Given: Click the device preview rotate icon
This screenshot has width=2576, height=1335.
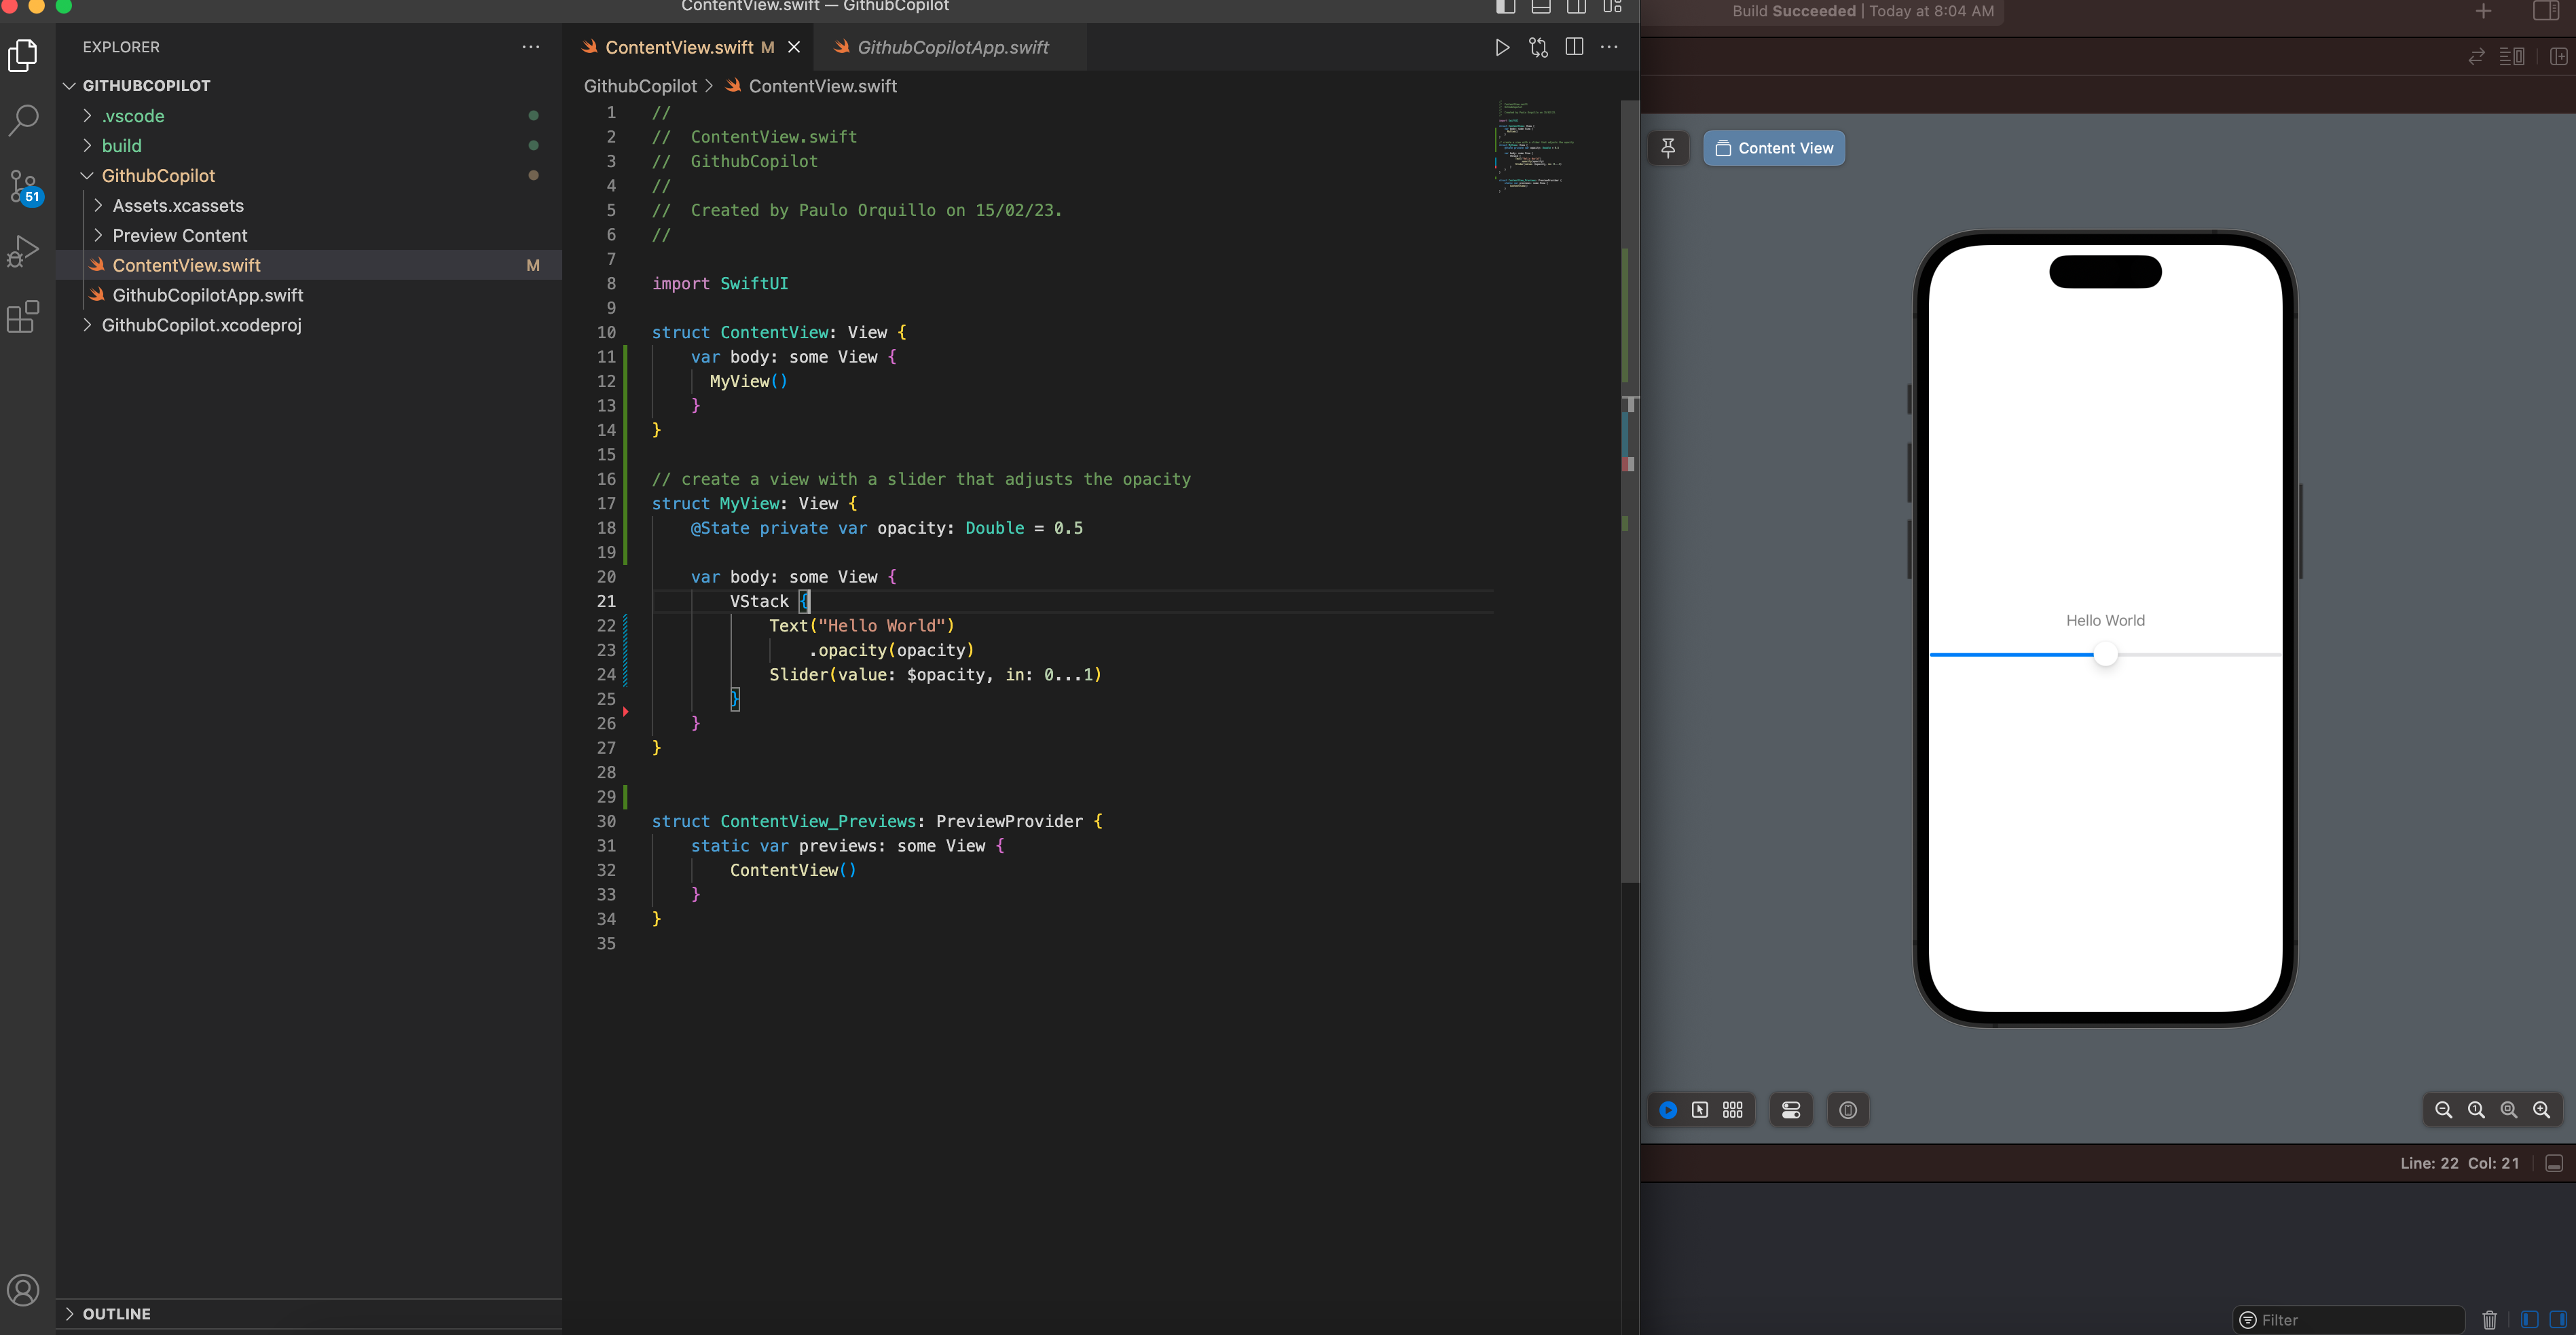Looking at the screenshot, I should pos(1849,1110).
